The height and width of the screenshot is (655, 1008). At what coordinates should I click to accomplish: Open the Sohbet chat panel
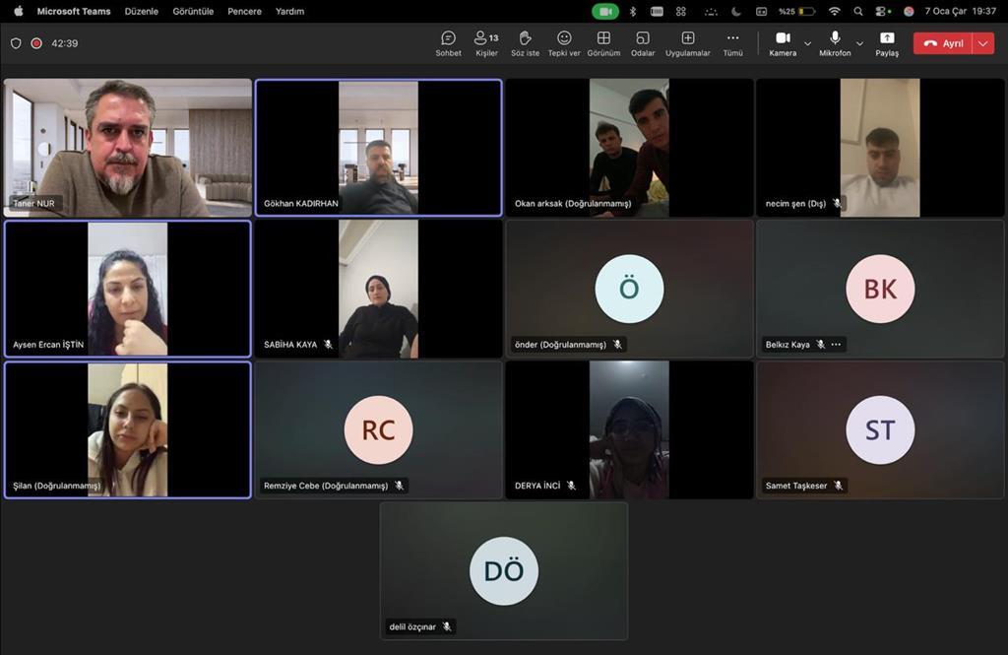(x=448, y=43)
